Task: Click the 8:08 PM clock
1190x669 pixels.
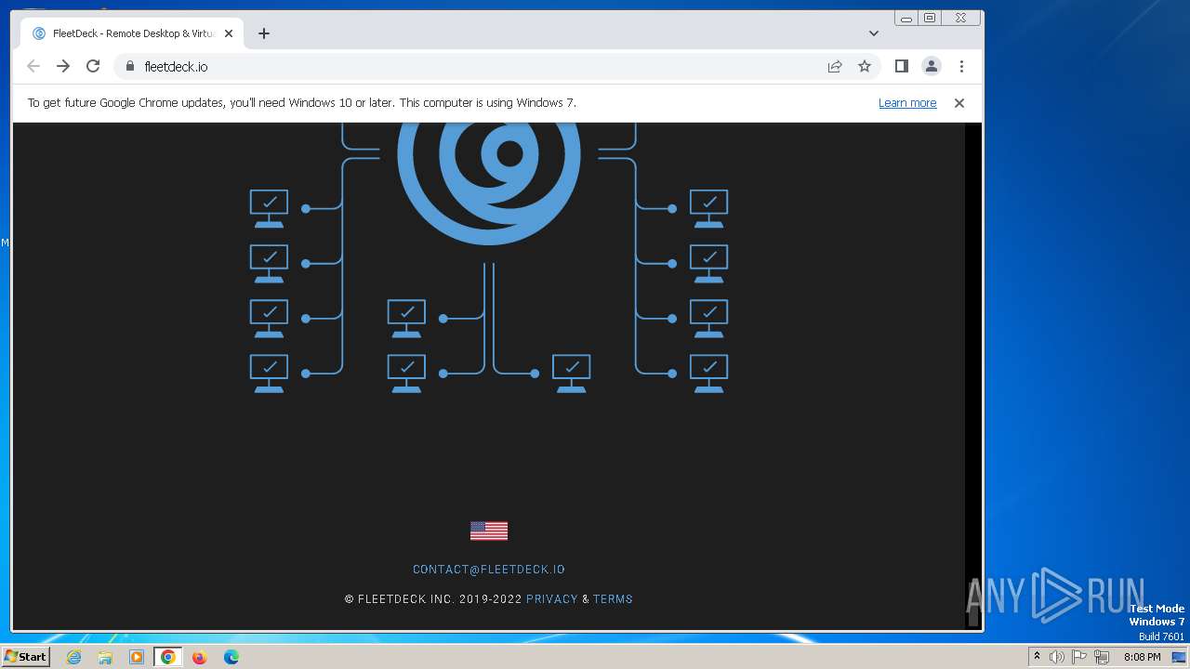Action: 1142,657
